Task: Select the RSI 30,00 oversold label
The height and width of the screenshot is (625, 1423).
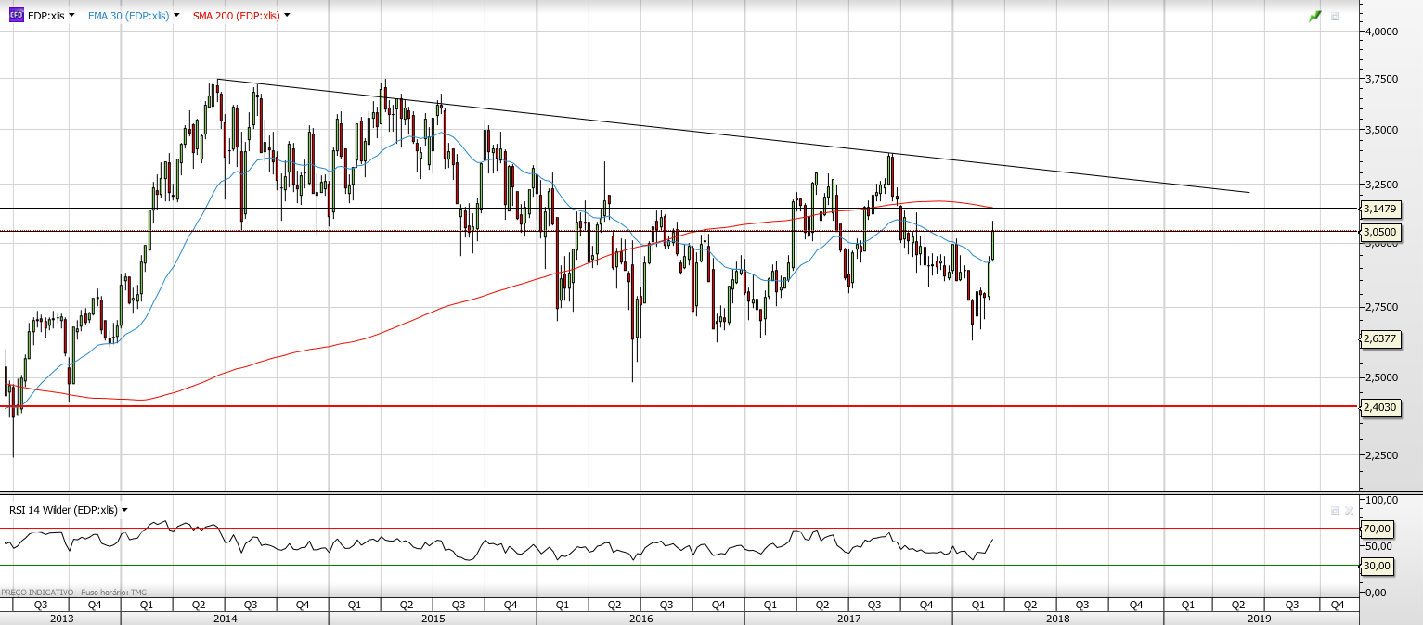Action: pos(1376,566)
